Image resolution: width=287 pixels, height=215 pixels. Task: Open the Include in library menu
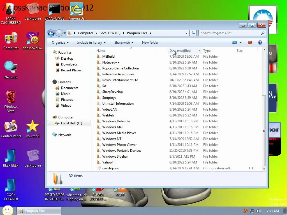[91, 43]
